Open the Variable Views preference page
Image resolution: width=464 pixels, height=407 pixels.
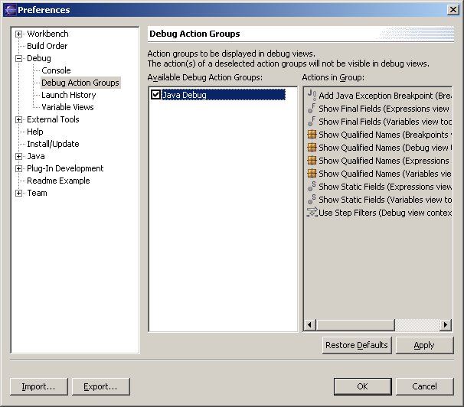click(67, 107)
